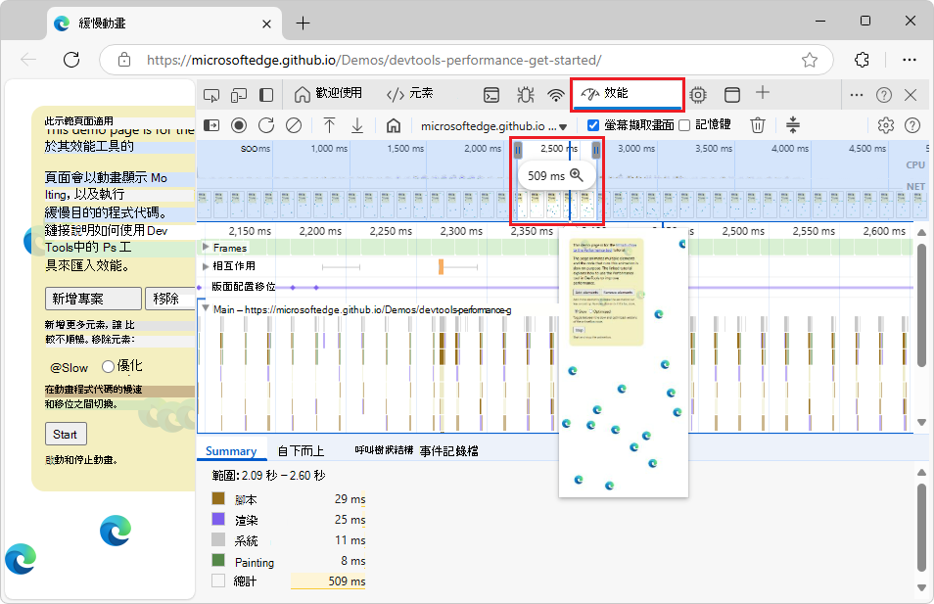Open DevTools customize ellipsis menu
Screen dimensions: 934x604
pyautogui.click(x=857, y=95)
